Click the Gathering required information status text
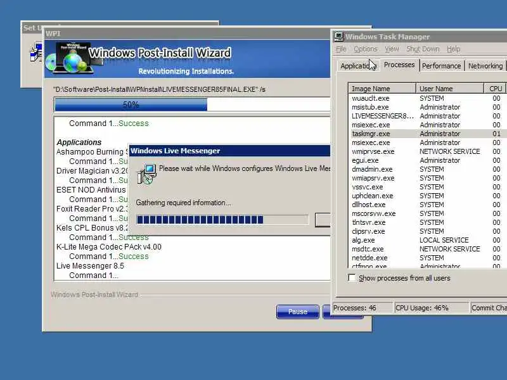507x380 pixels. pos(183,203)
